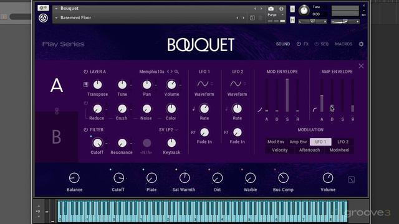Click the Kontakt snapshot camera icon
The width and height of the screenshot is (399, 224).
(x=271, y=9)
